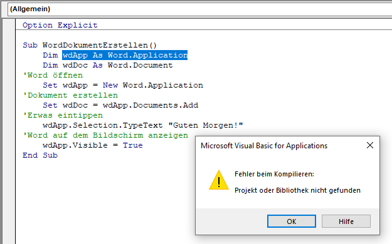The width and height of the screenshot is (392, 244).
Task: Click the dialog title 'Microsoft Visual Basic for Applications'
Action: point(264,146)
